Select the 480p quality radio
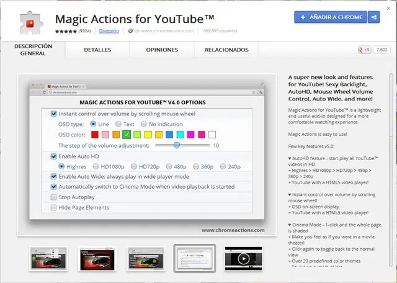Screen dimensions: 397x283 (169, 166)
